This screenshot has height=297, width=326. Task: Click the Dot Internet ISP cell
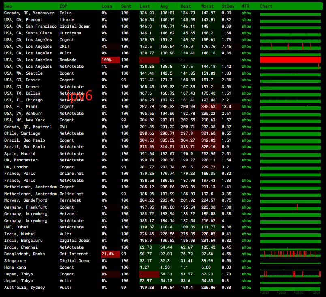point(74,254)
